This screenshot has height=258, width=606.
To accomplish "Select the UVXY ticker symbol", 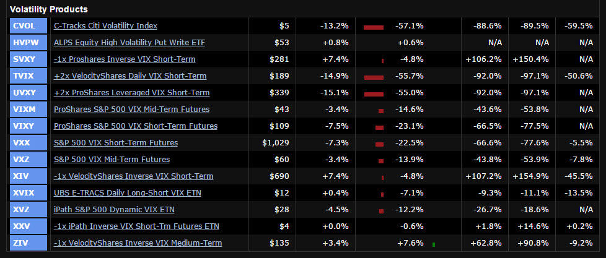I will 29,93.
